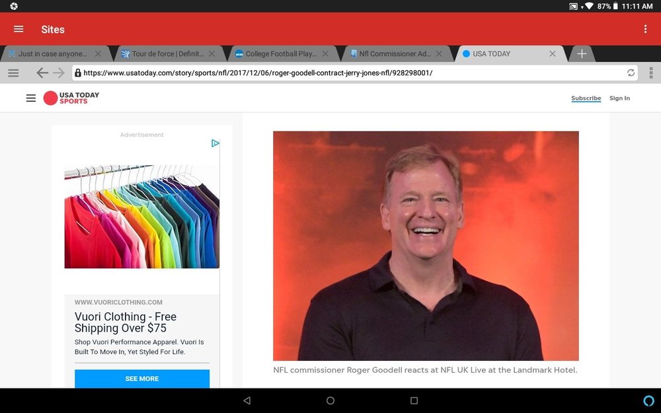Screen dimensions: 661x413
Task: Open the Sites overflow options menu
Action: (x=645, y=29)
